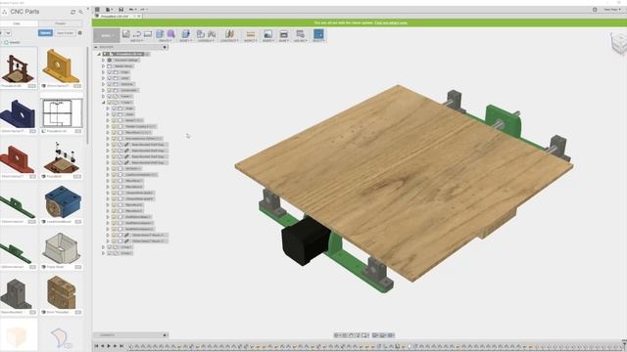627x352 pixels.
Task: Click the Insert image icon
Action: point(267,34)
